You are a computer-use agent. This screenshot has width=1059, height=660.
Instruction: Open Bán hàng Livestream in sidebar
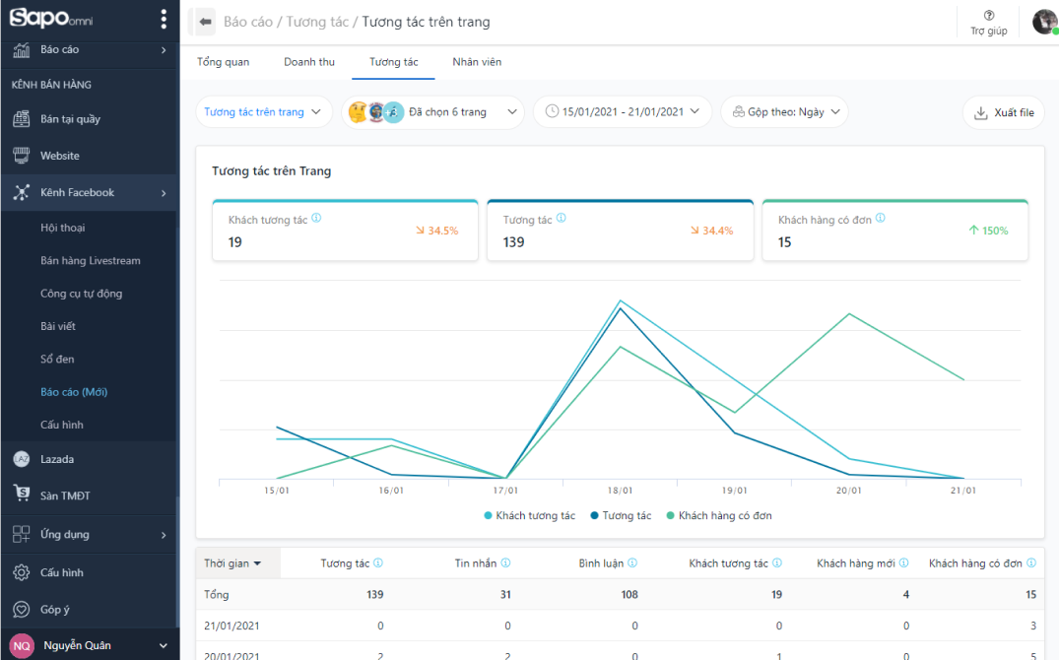(x=91, y=261)
